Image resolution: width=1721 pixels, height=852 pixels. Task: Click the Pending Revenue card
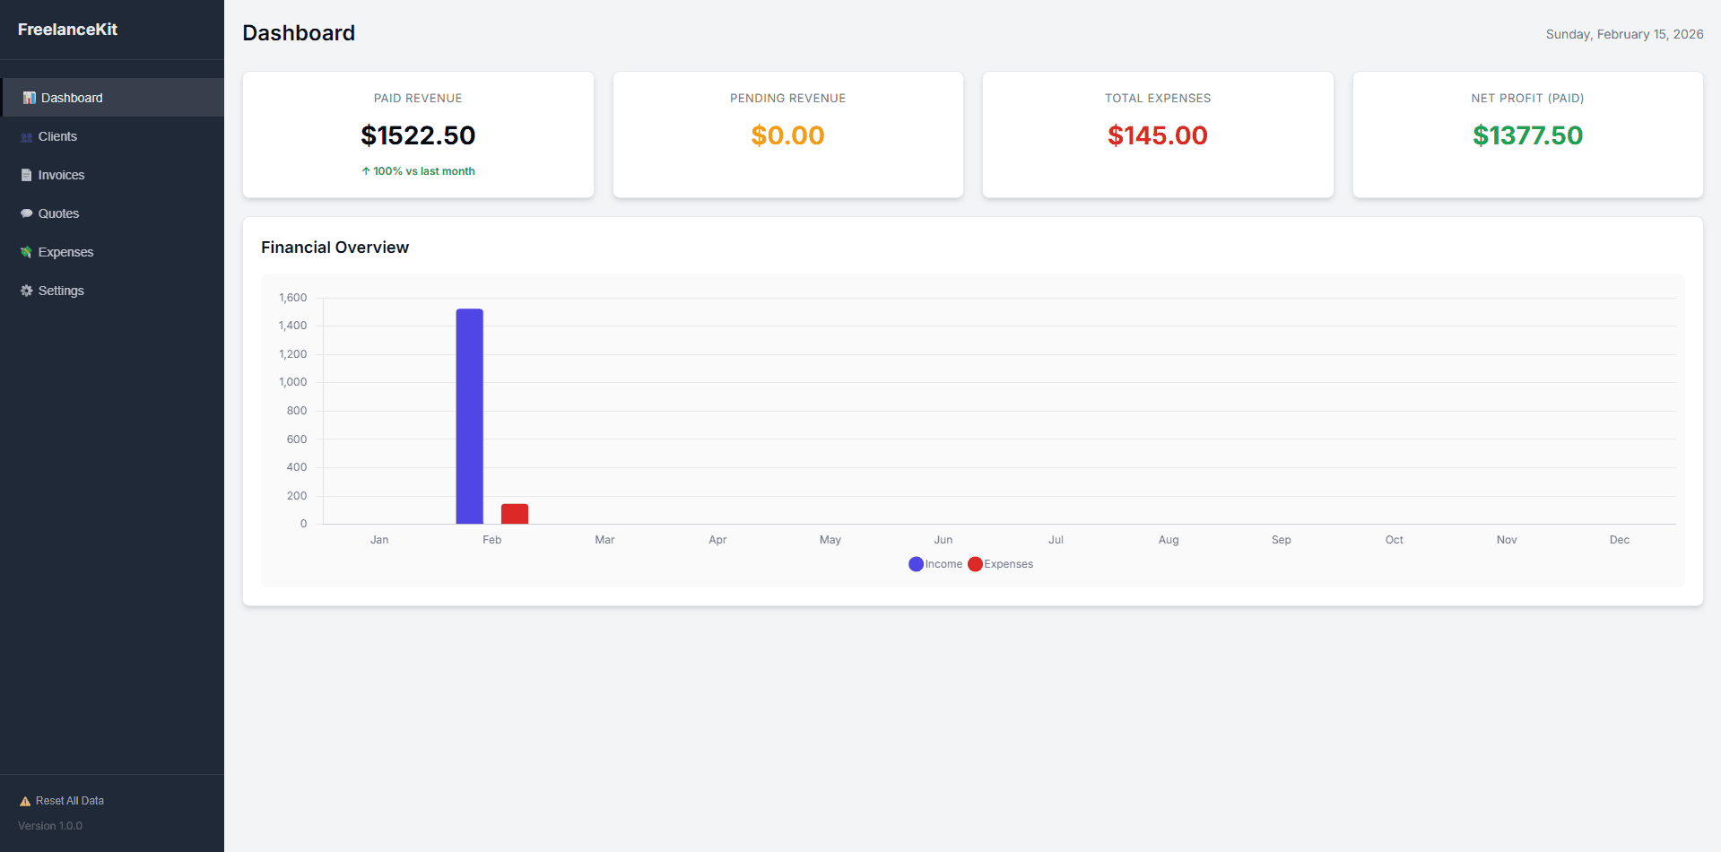coord(787,135)
